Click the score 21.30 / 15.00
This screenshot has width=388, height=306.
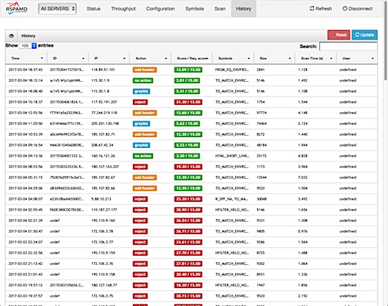[188, 102]
